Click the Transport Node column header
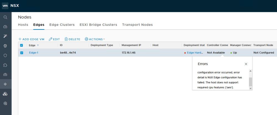The width and height of the screenshot is (277, 115). point(263,45)
